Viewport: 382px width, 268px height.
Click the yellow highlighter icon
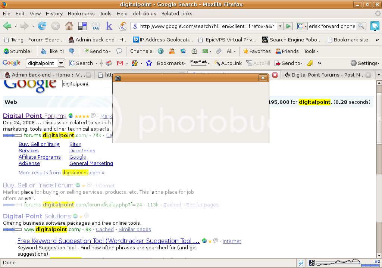310,63
